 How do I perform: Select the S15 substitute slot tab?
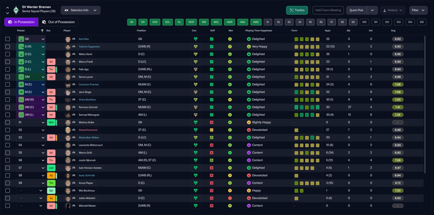421,22
